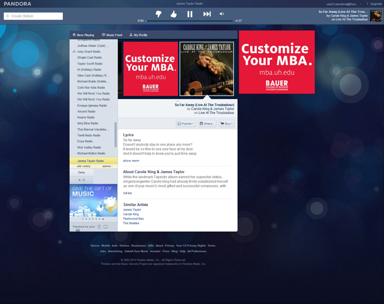
Task: Click add variety under James Taylor Radio
Action: click(x=84, y=166)
